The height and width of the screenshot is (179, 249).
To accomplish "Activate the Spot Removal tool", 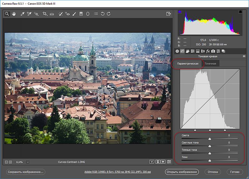I will (60, 14).
